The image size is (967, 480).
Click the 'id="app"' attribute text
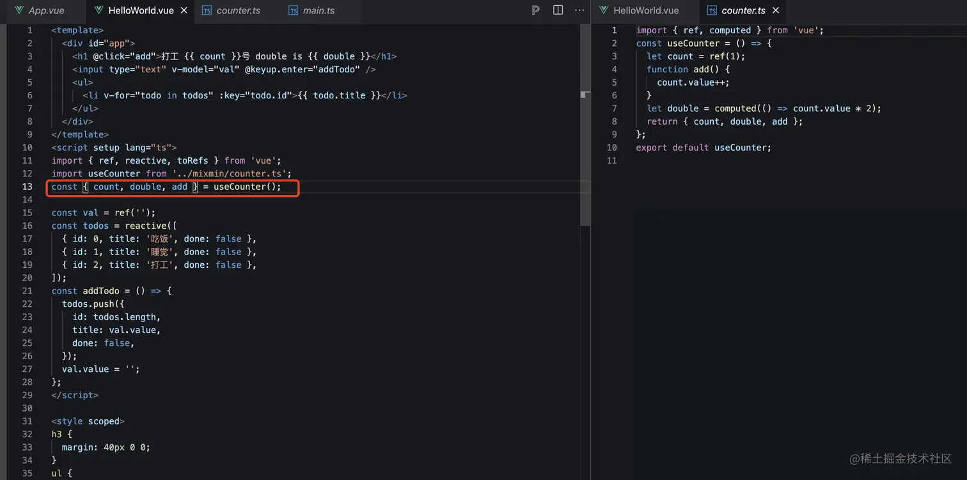[109, 43]
